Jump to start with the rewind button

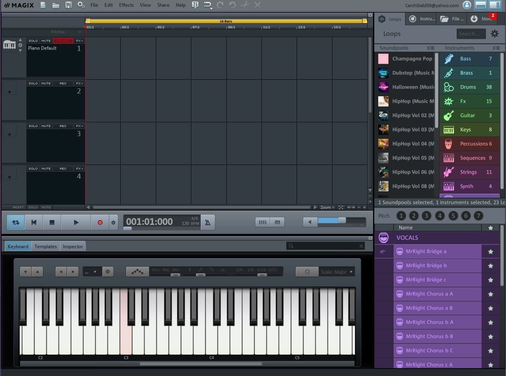(x=34, y=223)
